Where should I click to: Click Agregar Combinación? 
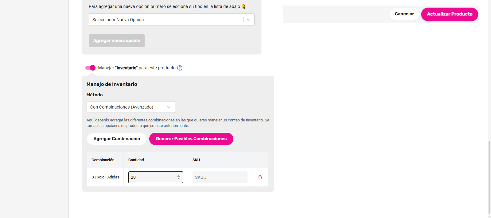click(x=116, y=139)
